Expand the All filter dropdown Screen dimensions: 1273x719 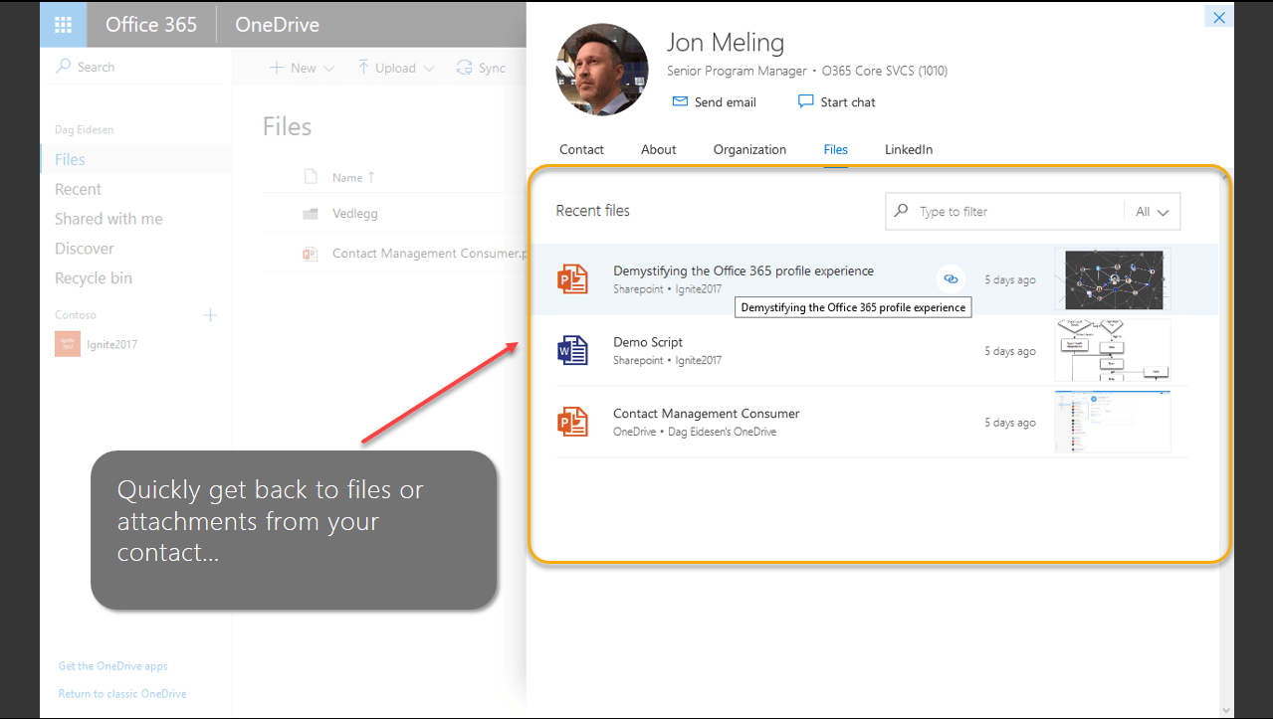point(1152,212)
